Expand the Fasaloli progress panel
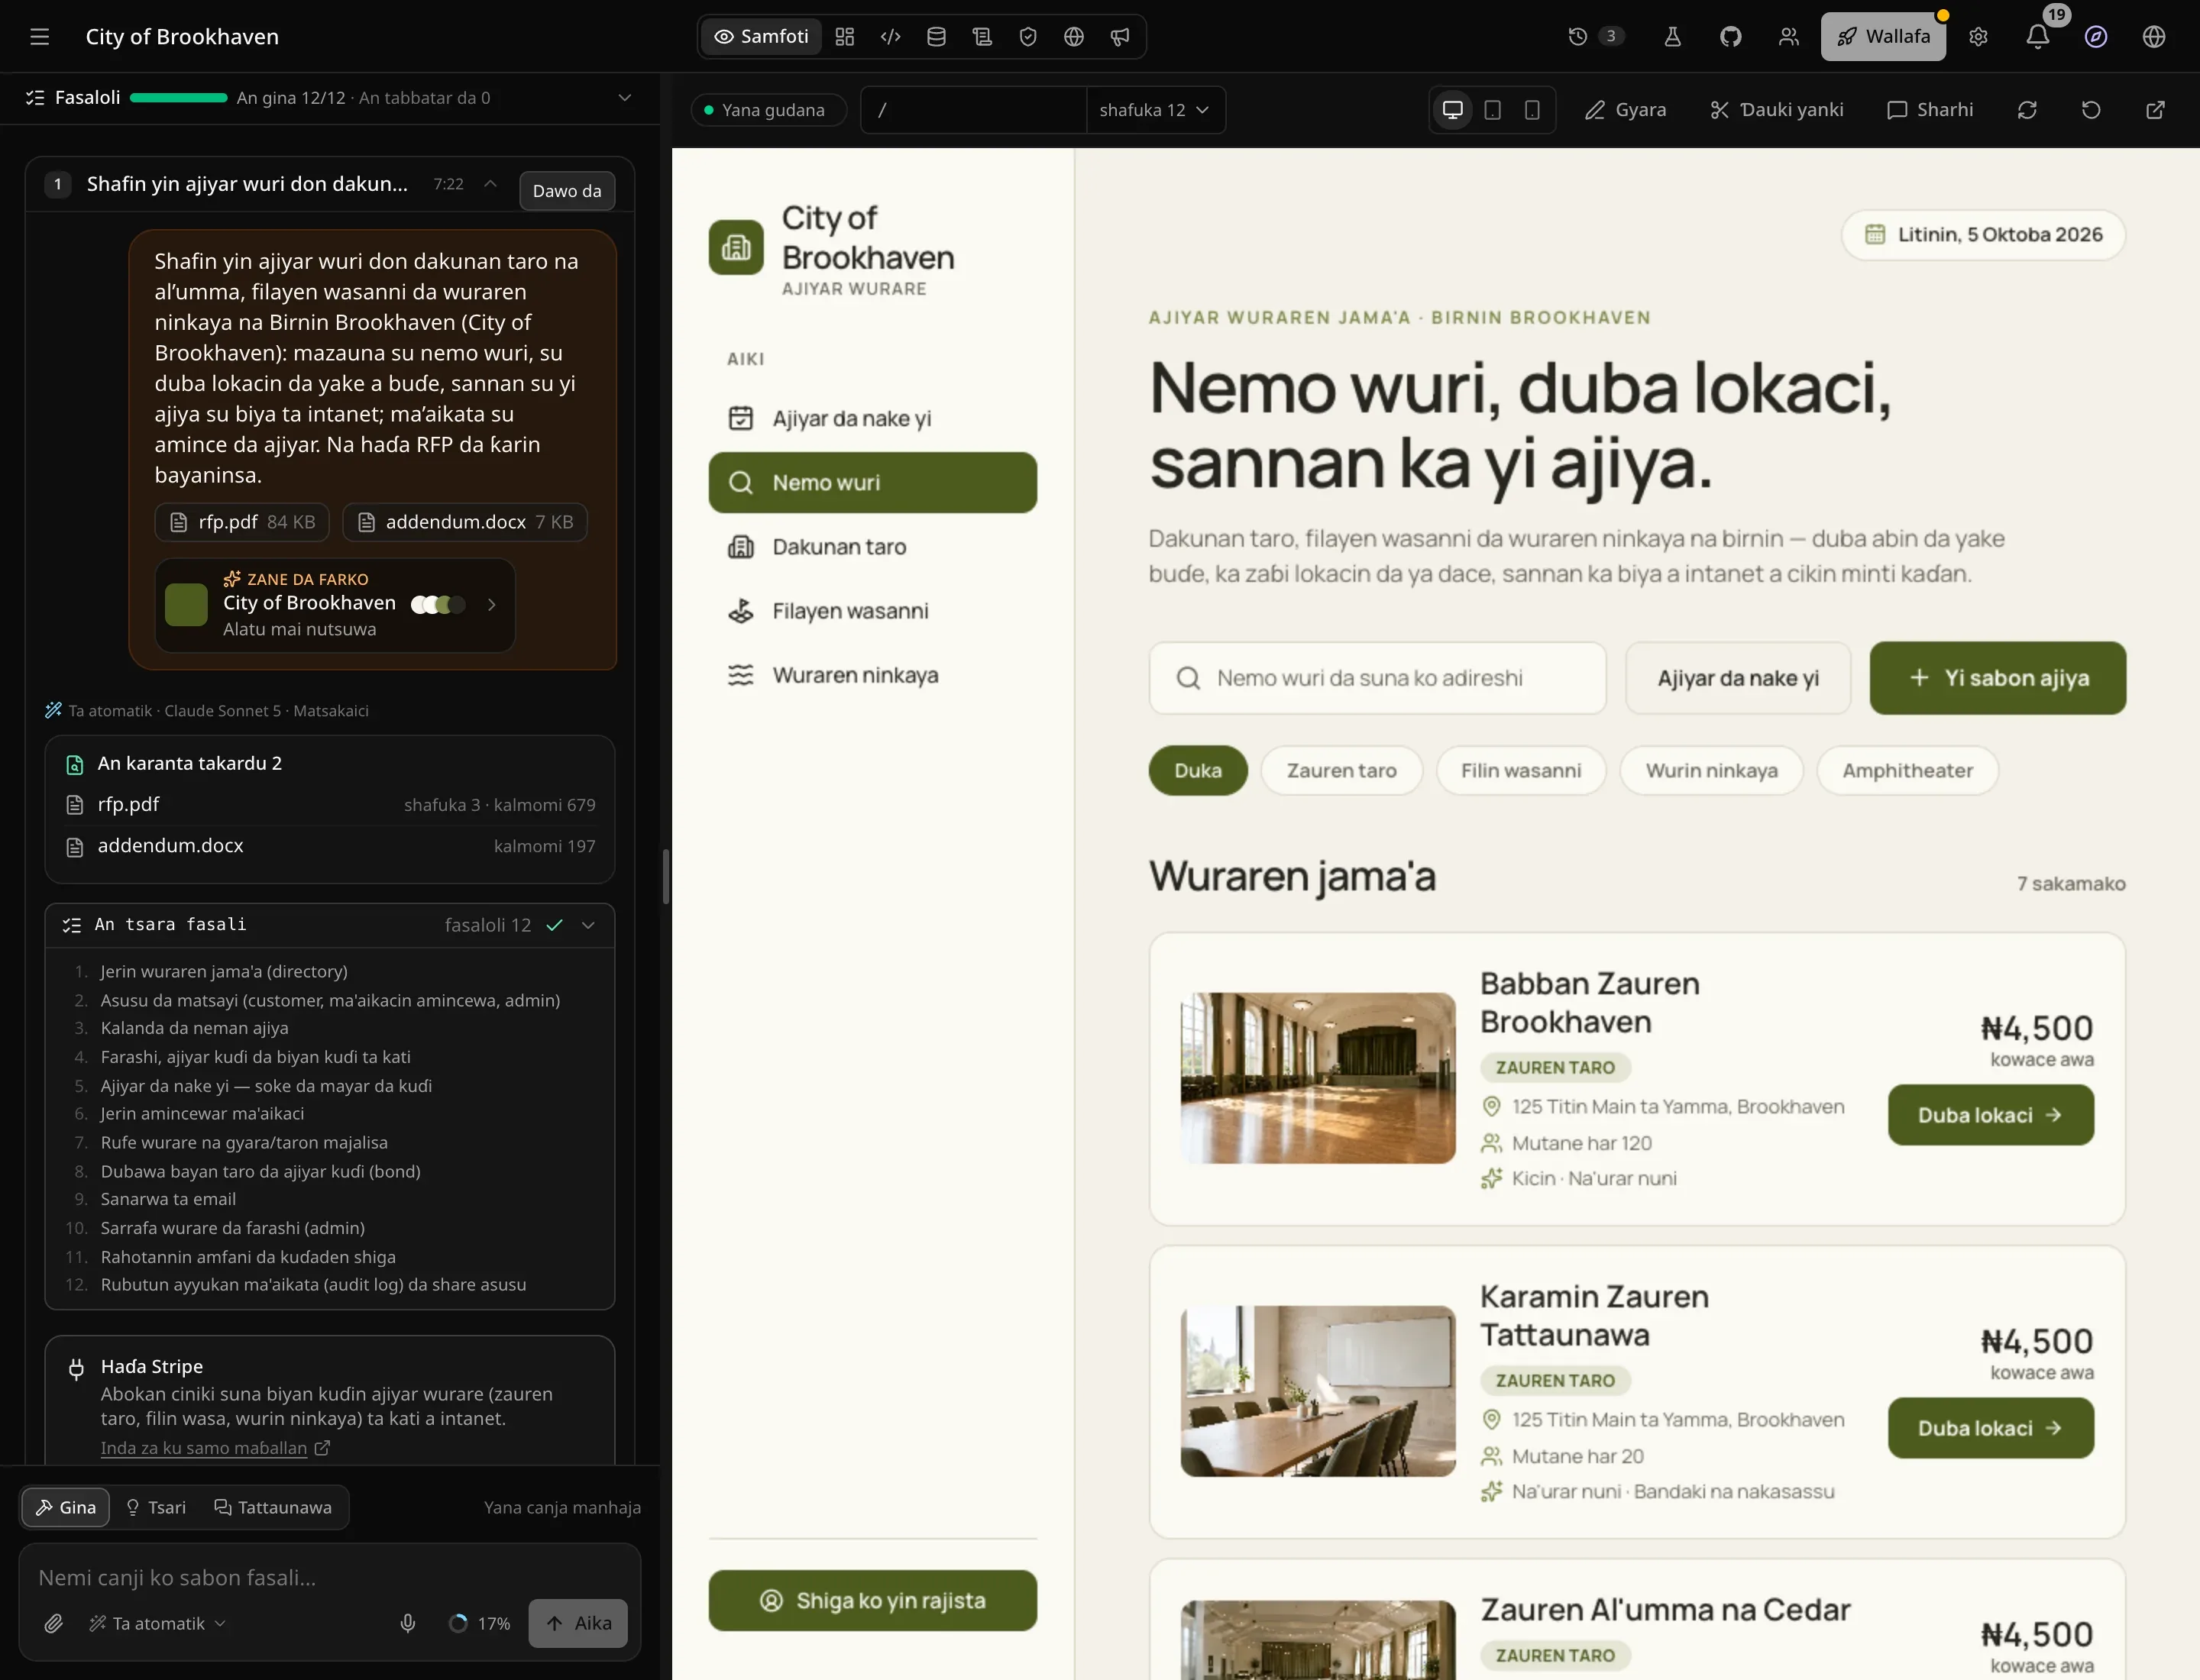 [x=624, y=98]
